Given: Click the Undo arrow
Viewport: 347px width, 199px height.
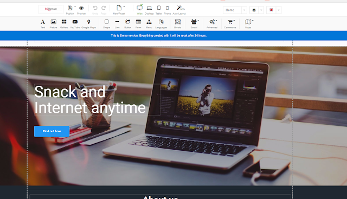Looking at the screenshot, I should 95,8.
